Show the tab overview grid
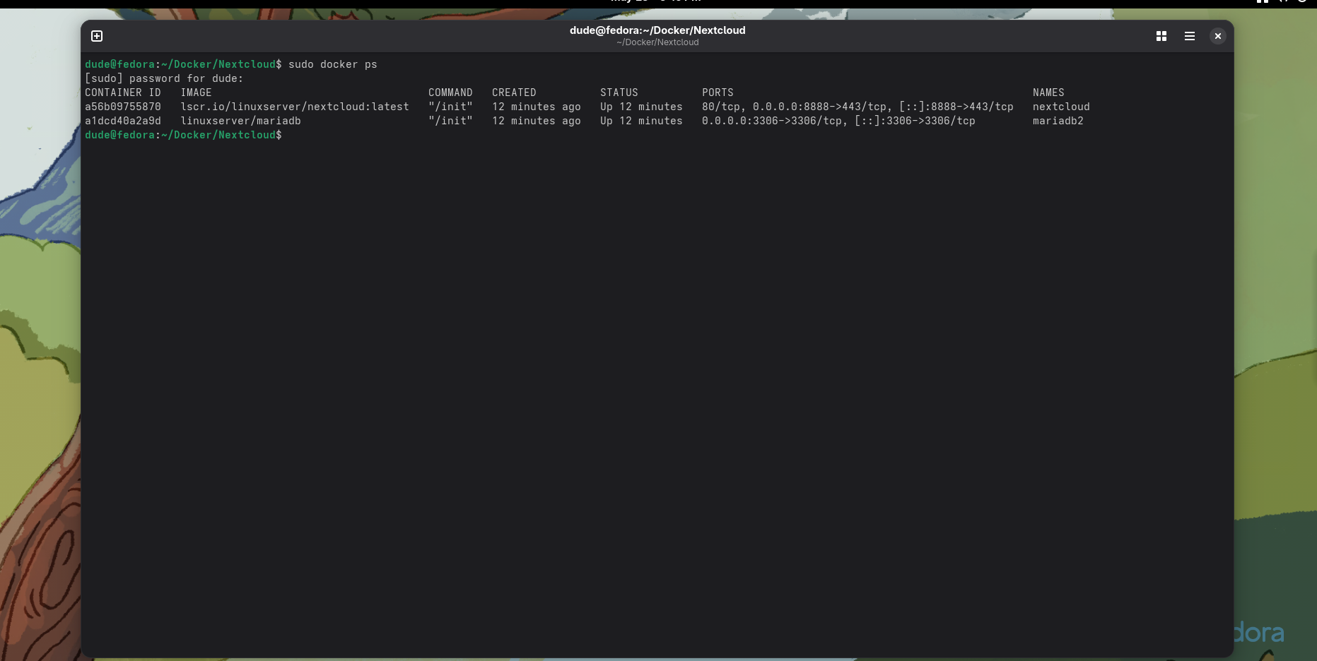1317x661 pixels. (1161, 36)
